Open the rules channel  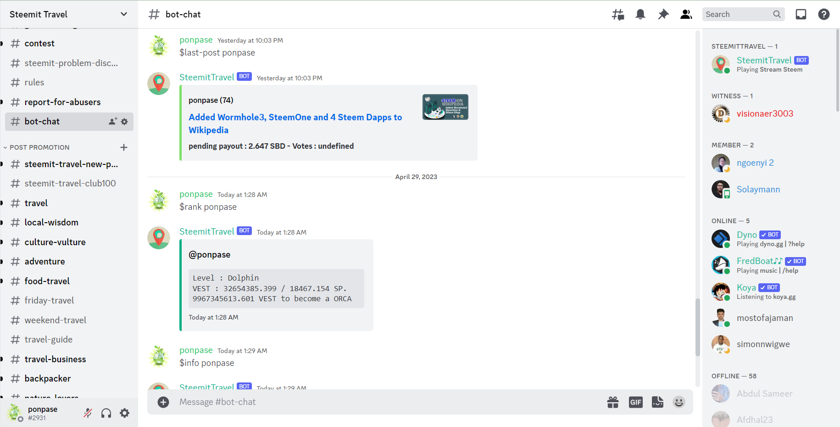pos(34,82)
